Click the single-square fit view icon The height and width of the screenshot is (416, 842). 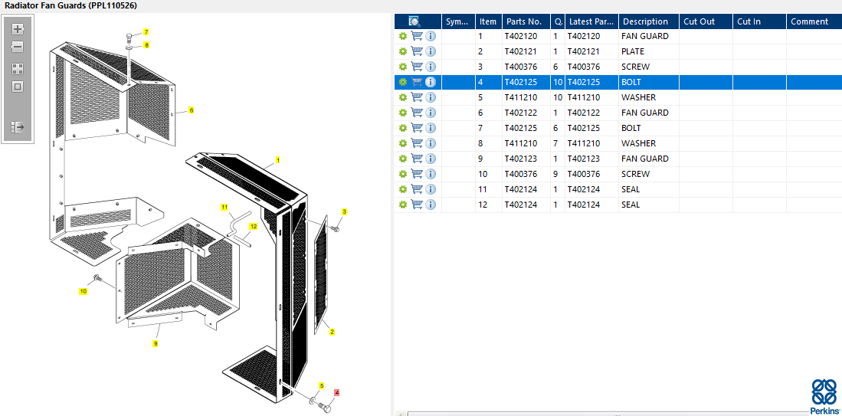coord(18,87)
